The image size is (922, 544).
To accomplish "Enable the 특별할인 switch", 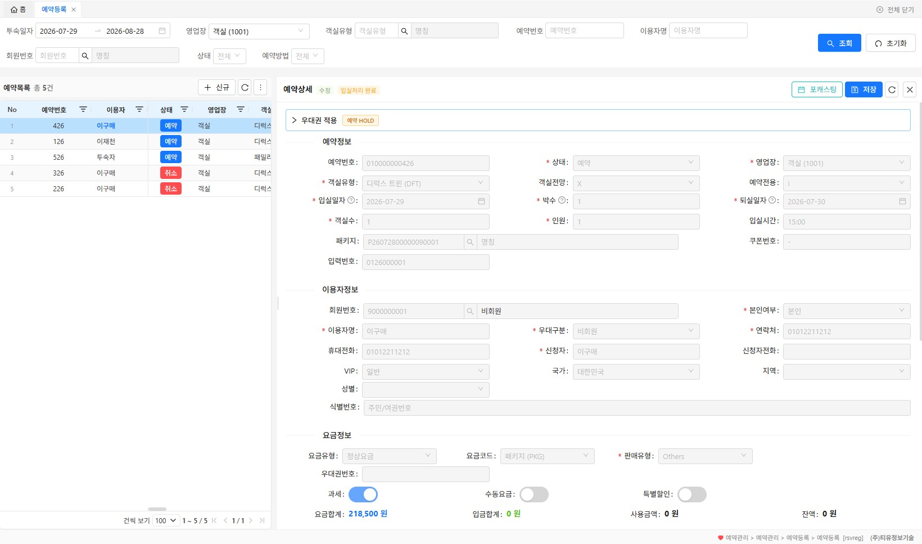I will point(692,494).
